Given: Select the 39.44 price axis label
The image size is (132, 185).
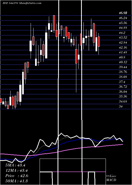Looking at the screenshot, I should [123, 67].
